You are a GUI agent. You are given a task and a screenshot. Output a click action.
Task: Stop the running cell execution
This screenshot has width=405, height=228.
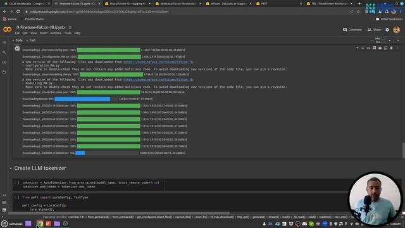click(x=17, y=48)
